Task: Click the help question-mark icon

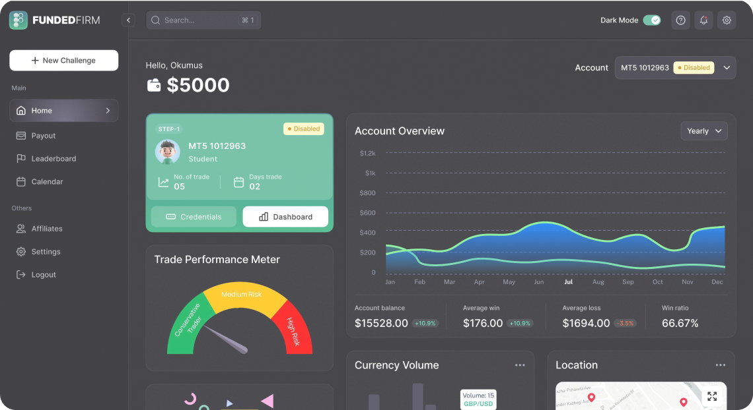Action: click(x=680, y=20)
